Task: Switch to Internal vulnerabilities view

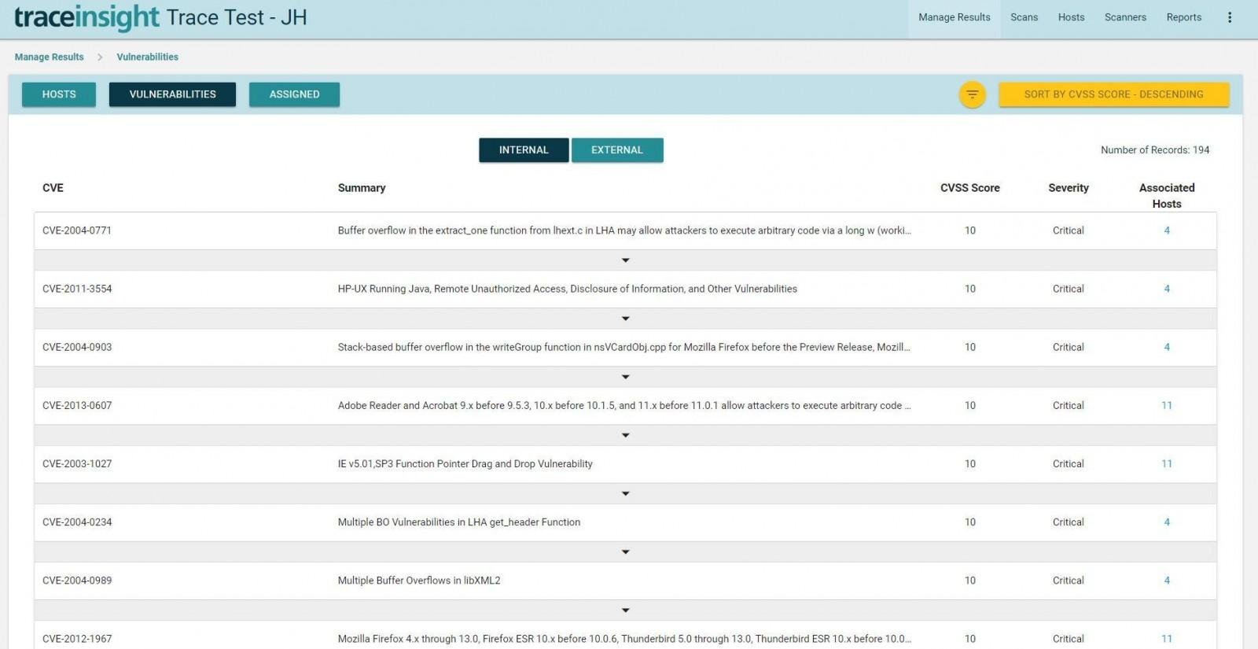Action: click(523, 150)
